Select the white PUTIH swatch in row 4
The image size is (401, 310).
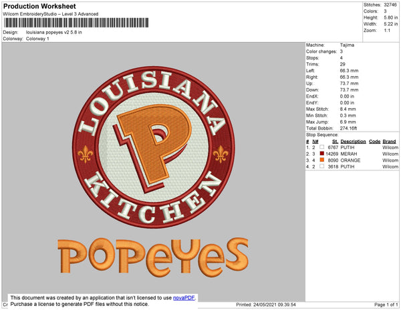click(x=322, y=166)
